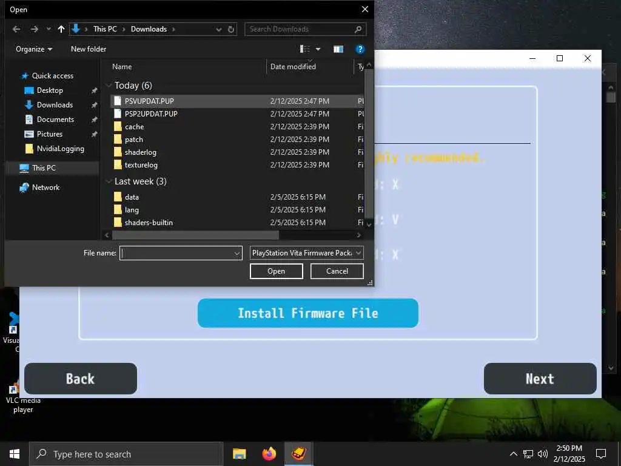Open Desktop in the sidebar
The image size is (621, 466).
50,90
